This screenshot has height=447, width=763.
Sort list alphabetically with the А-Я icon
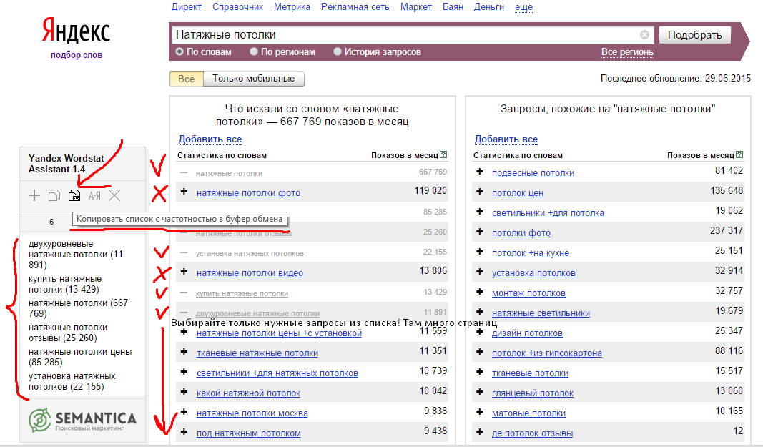[x=94, y=196]
